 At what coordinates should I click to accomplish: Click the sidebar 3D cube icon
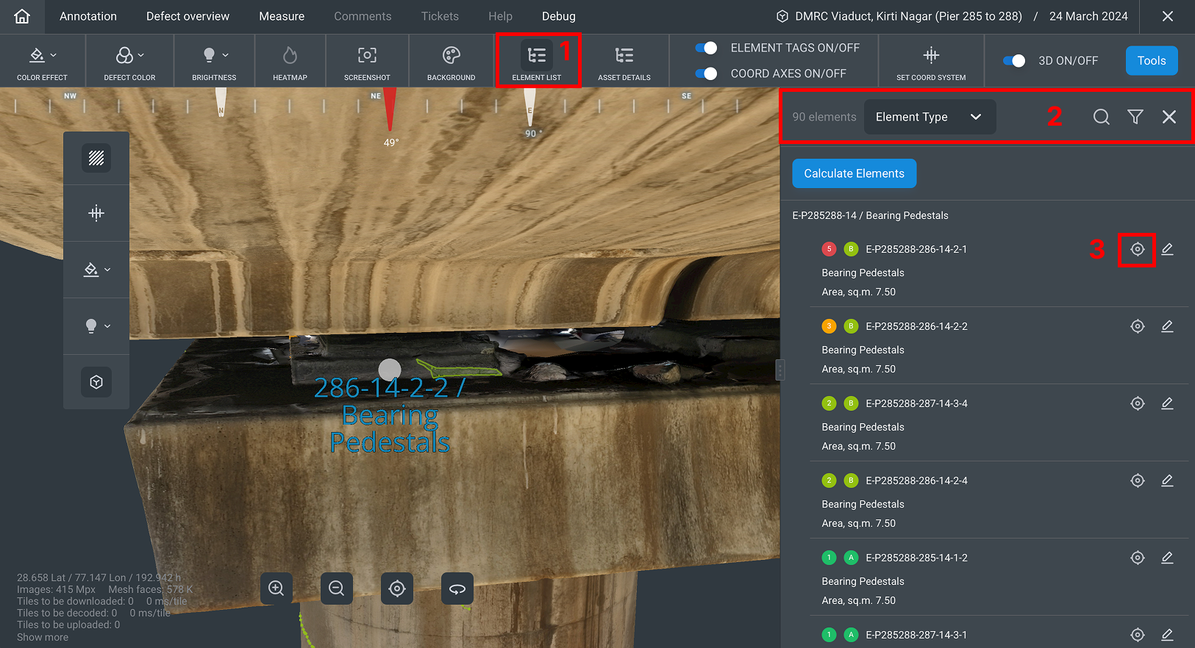(x=96, y=382)
